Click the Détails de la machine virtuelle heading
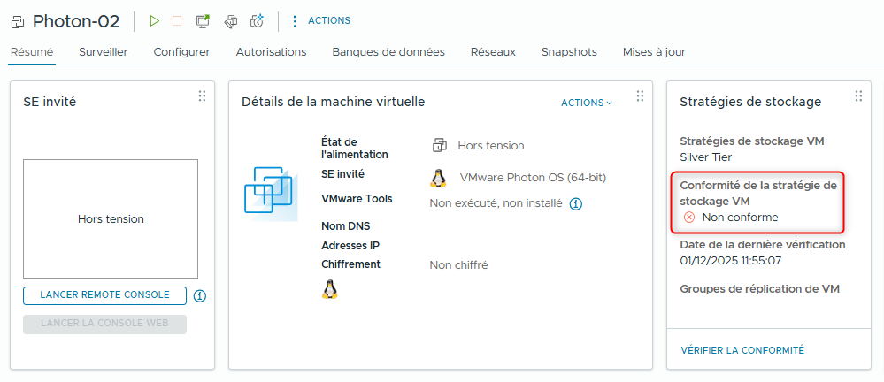 [334, 102]
